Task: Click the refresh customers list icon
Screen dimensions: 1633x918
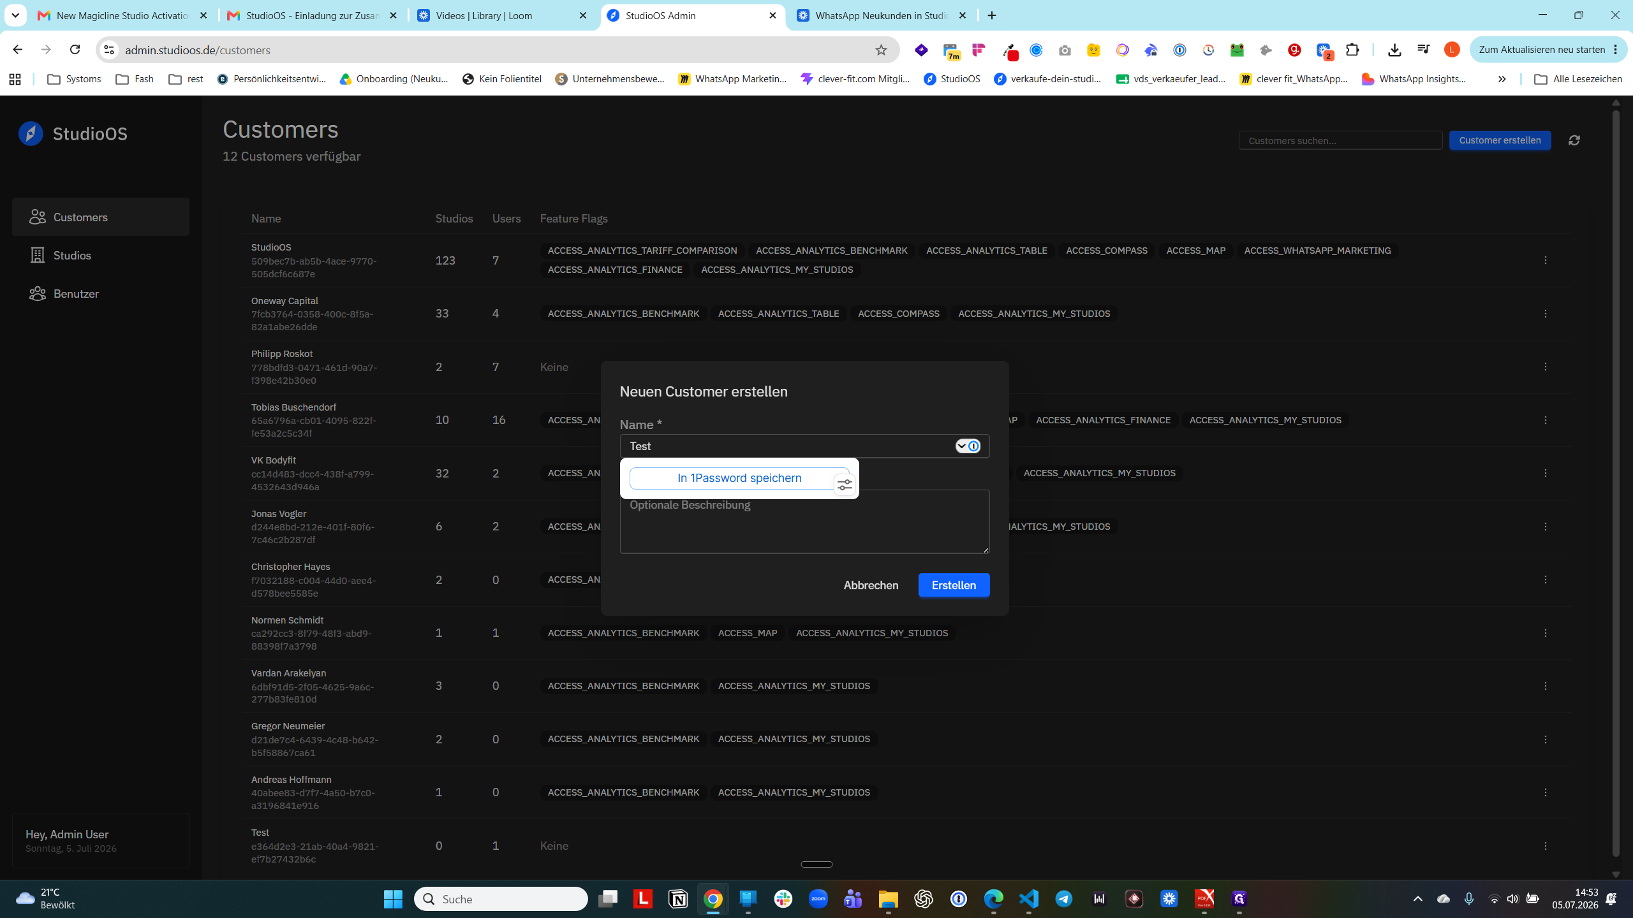Action: point(1574,140)
